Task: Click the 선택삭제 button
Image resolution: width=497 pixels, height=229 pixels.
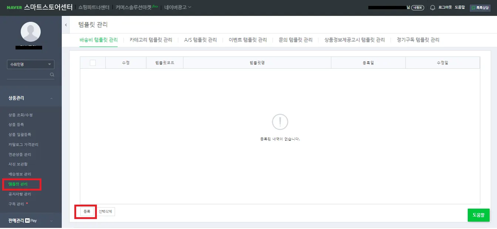Action: [x=105, y=212]
